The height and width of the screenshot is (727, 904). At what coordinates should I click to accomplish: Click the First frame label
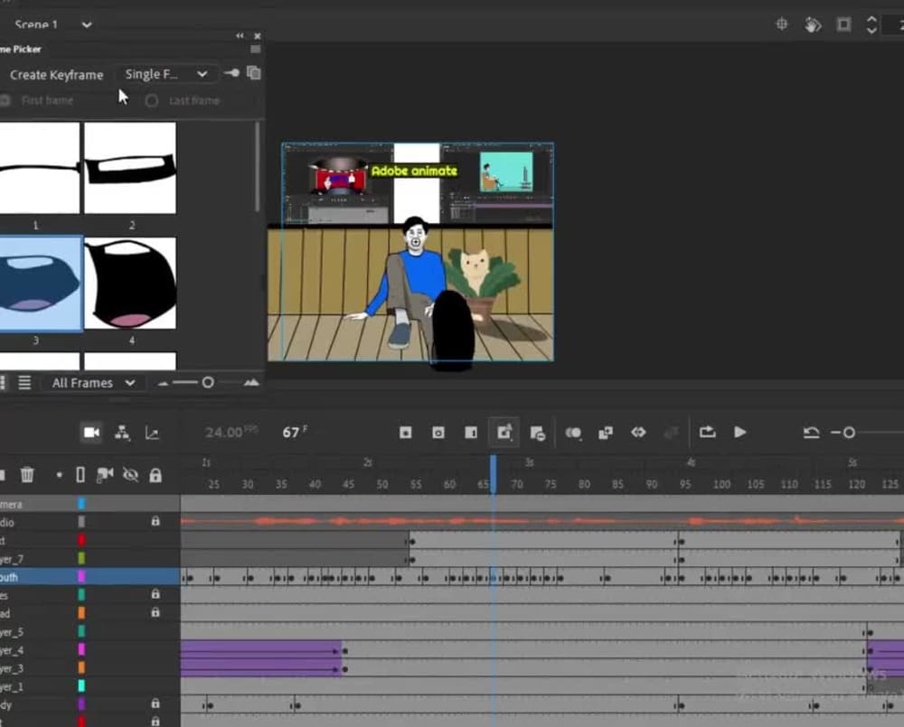[47, 100]
